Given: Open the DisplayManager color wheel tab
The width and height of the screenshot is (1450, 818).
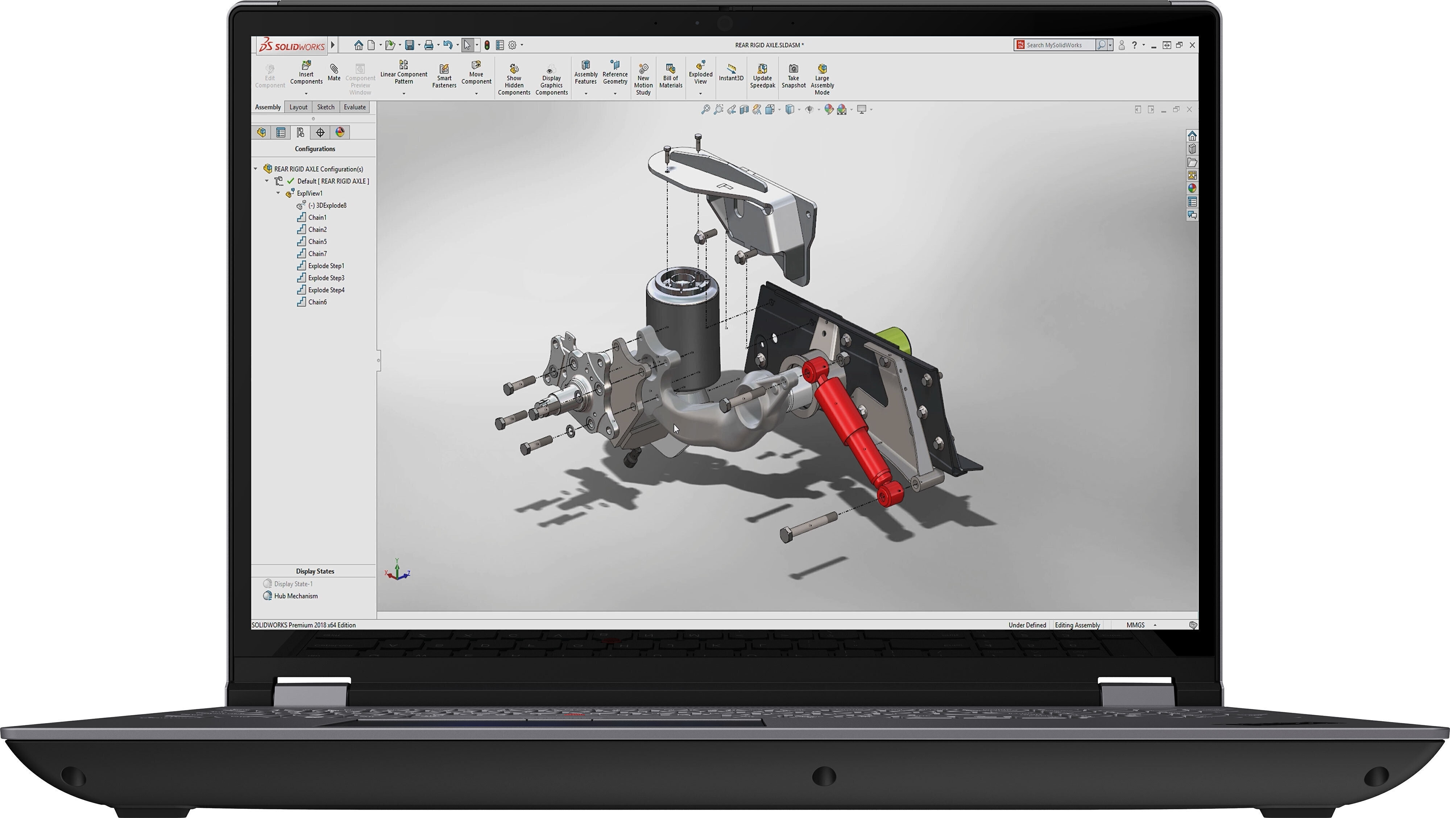Looking at the screenshot, I should [x=340, y=132].
